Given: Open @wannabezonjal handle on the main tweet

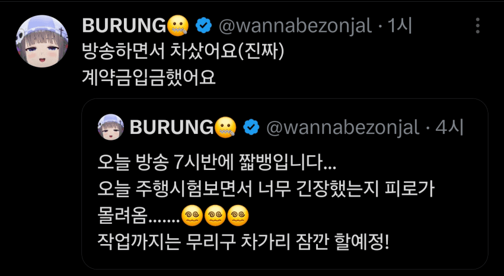Looking at the screenshot, I should tap(295, 25).
